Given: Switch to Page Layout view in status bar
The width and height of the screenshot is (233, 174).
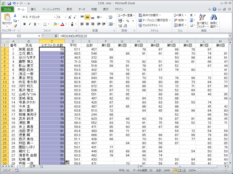Looking at the screenshot, I should pos(180,170).
